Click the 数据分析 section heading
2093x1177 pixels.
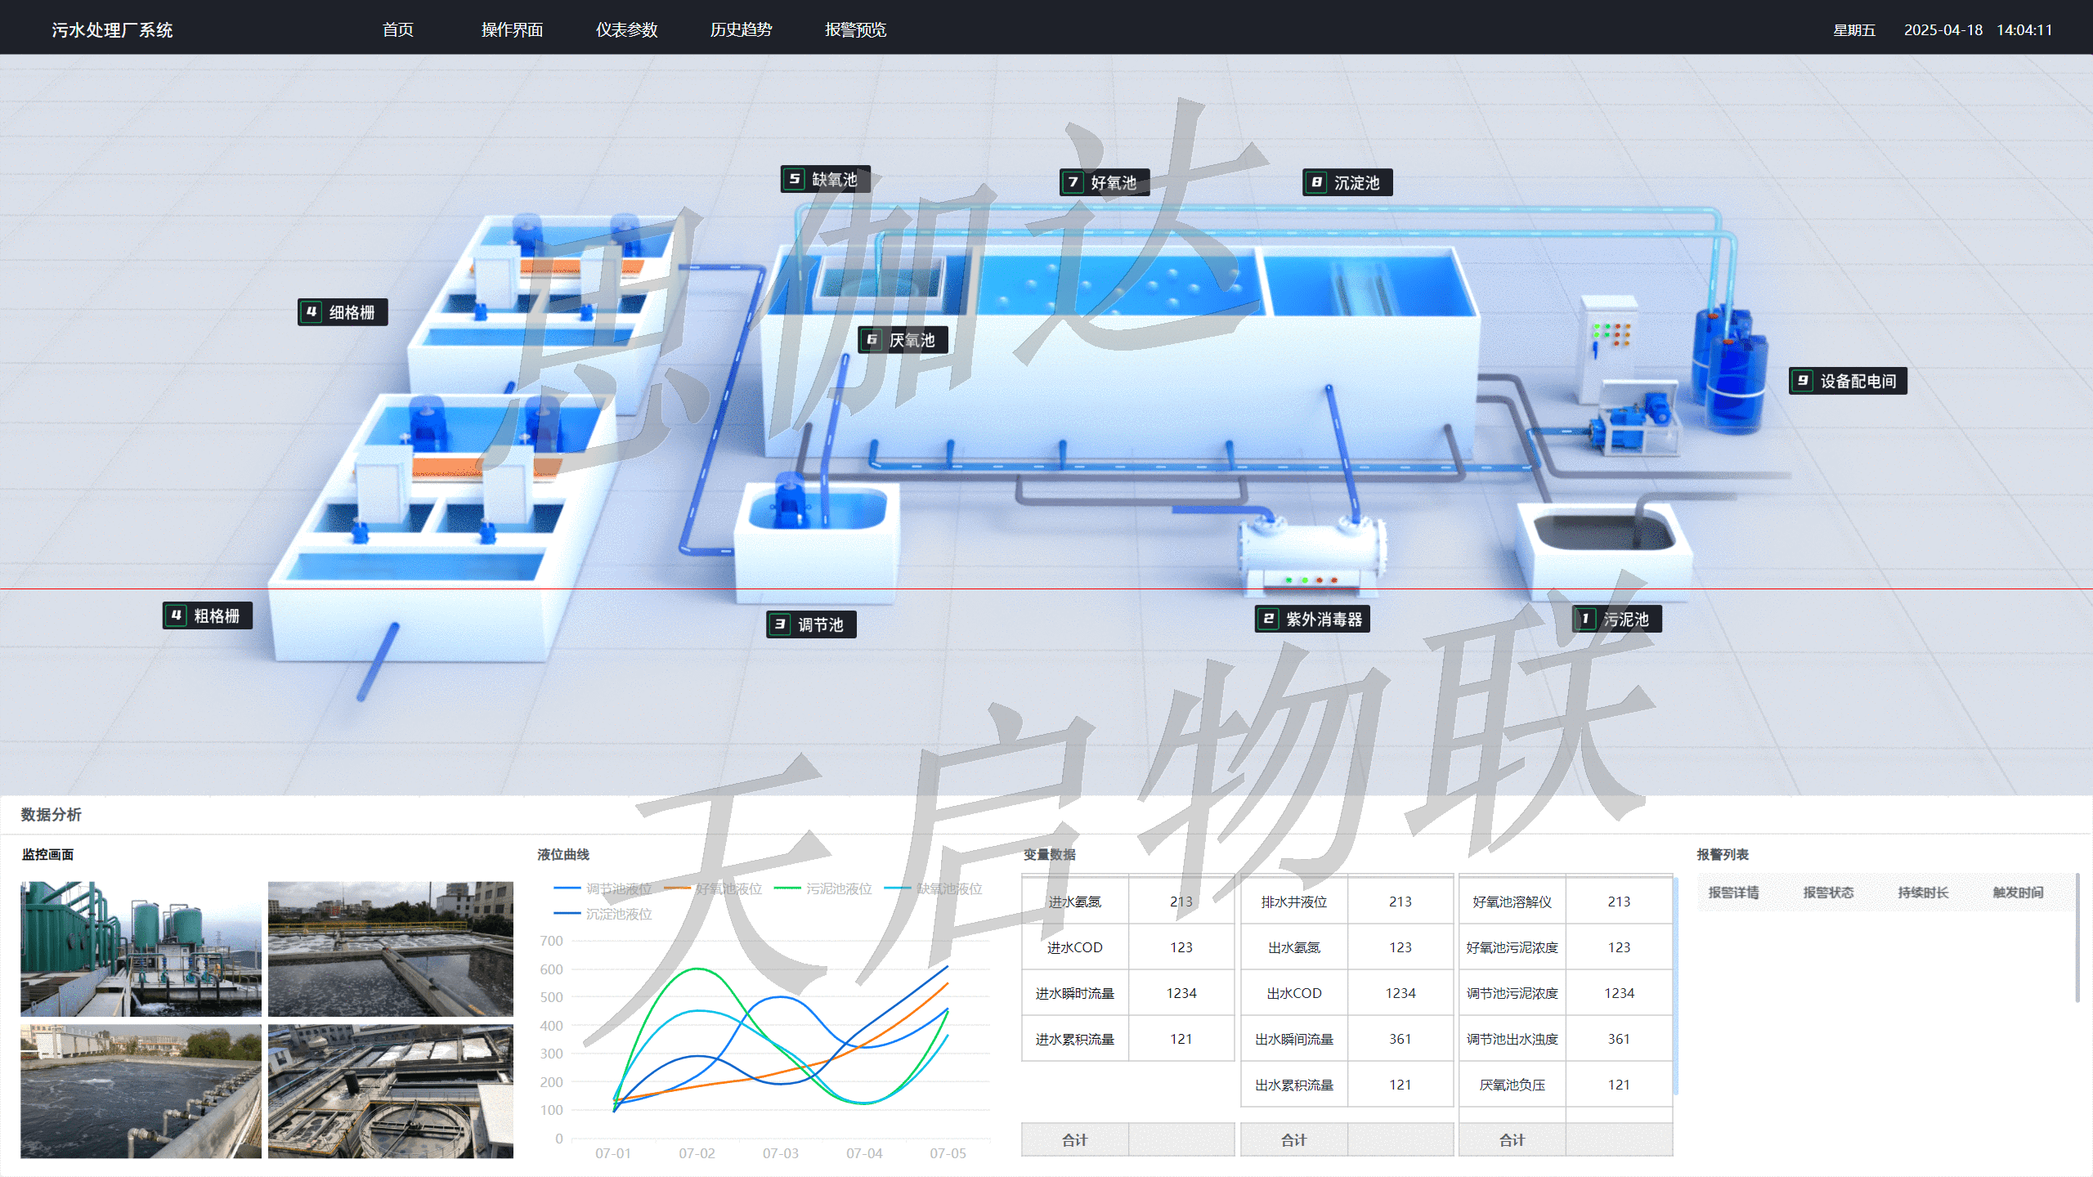tap(51, 814)
